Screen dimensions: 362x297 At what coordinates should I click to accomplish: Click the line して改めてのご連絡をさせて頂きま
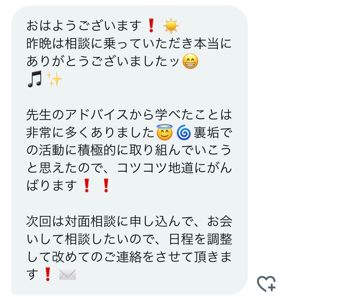coord(129,257)
